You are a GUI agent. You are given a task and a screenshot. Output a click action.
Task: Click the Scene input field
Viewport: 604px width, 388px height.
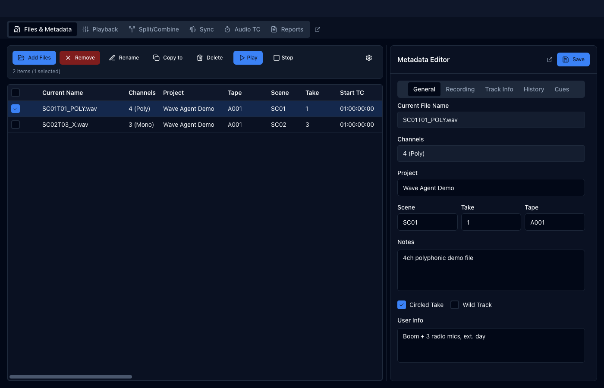[x=427, y=222]
